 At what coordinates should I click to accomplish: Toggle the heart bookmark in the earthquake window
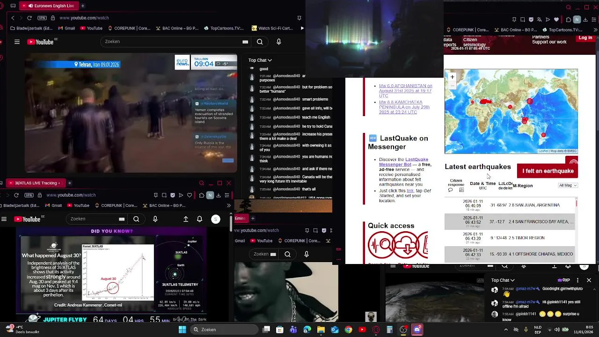coord(556,20)
